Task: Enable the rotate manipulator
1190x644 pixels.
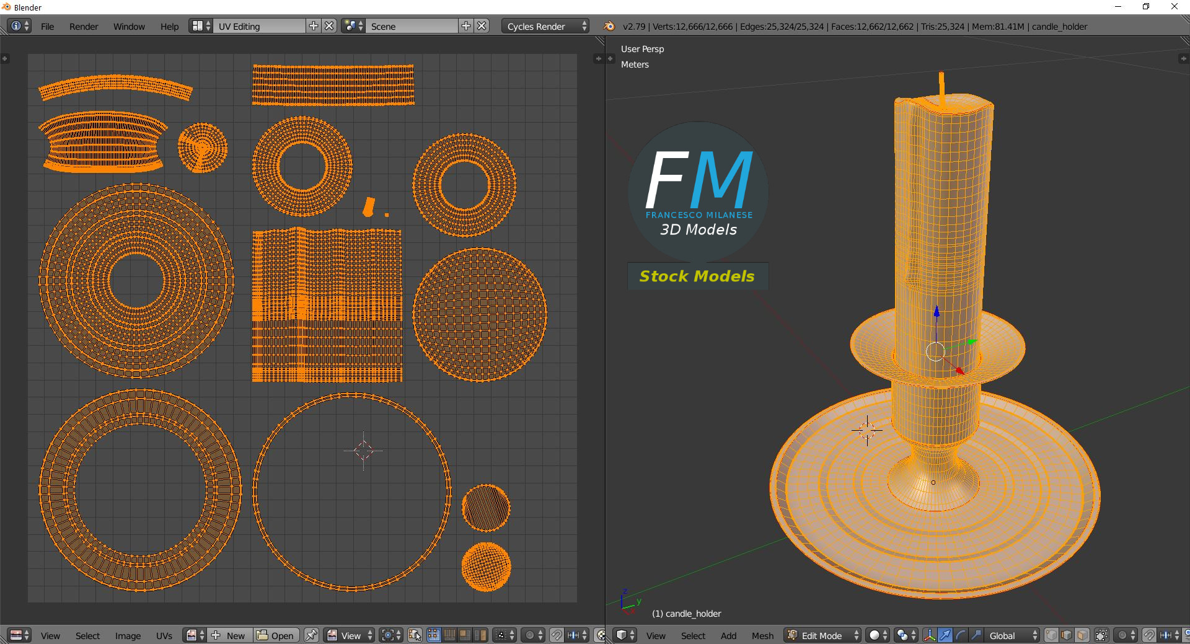Action: point(961,635)
